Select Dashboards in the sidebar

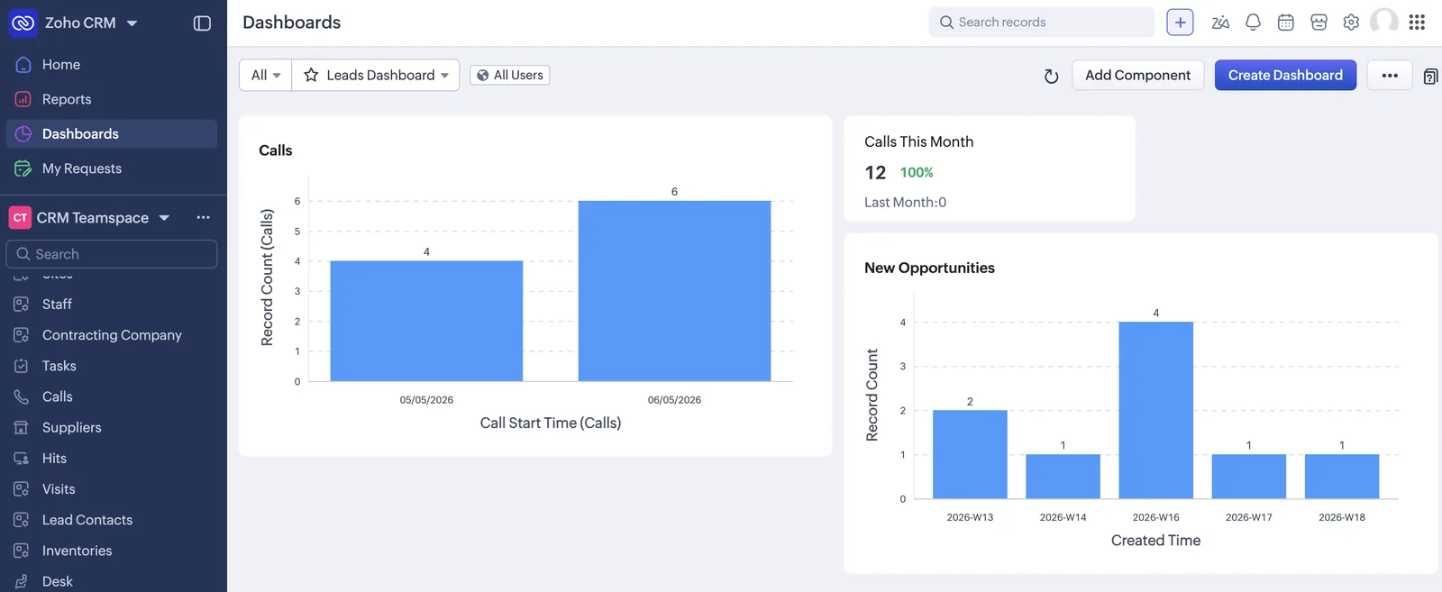112,133
